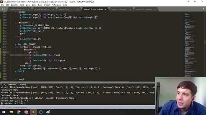Close the opengl3_0_0 video.py tab
The image size is (206, 115).
(x=155, y=9)
